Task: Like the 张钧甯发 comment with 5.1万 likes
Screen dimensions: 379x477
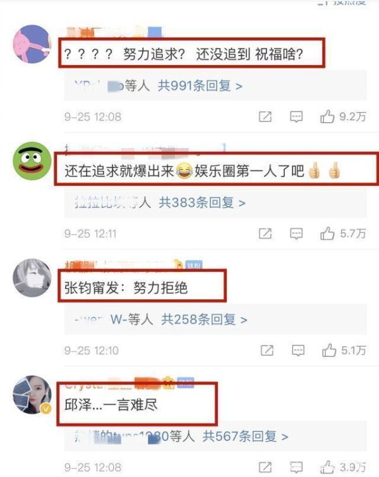Action: point(329,350)
